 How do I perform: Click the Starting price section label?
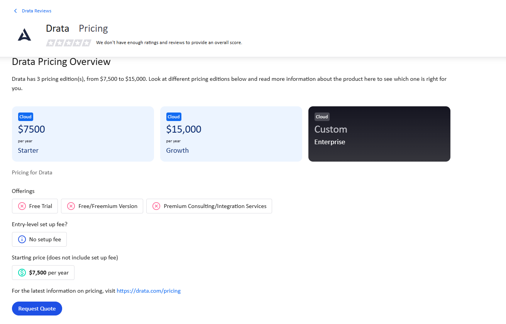click(x=65, y=257)
